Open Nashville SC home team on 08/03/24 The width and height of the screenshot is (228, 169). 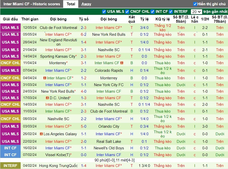(58, 119)
